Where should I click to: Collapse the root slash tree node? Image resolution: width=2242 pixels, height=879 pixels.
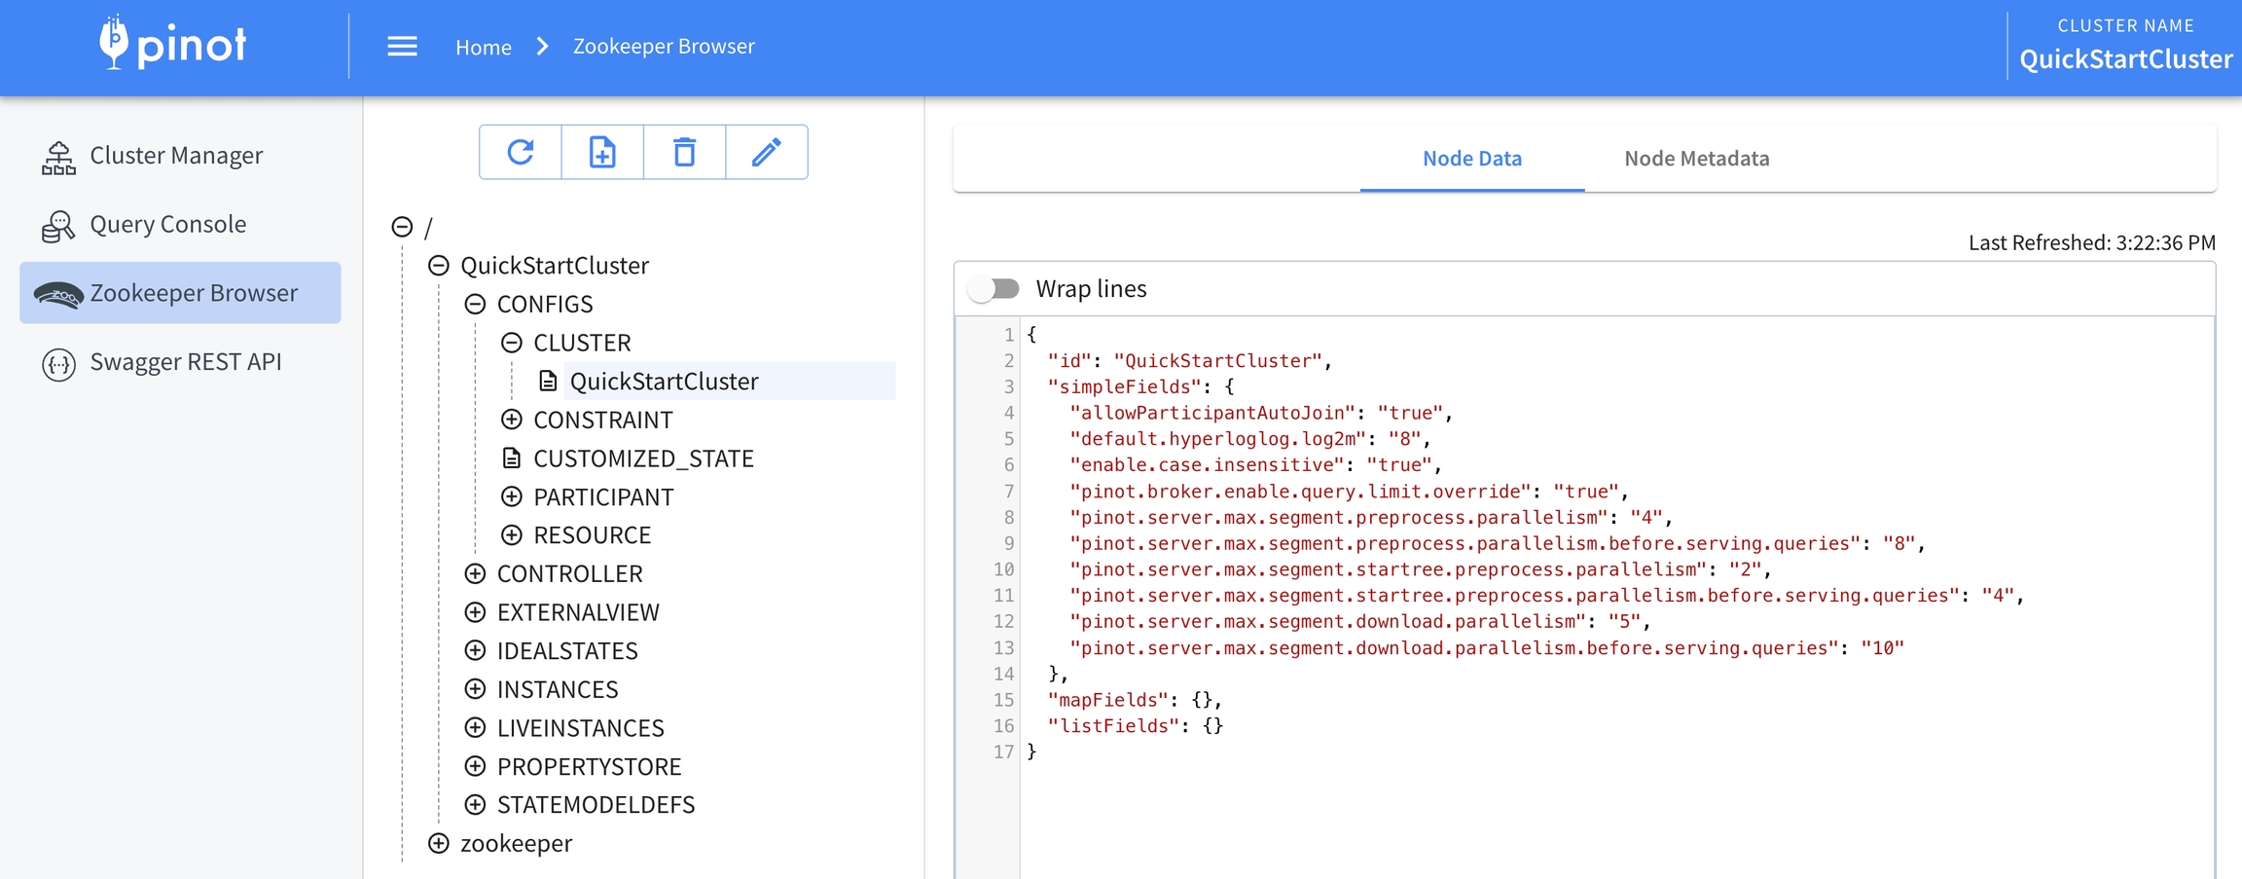tap(402, 227)
